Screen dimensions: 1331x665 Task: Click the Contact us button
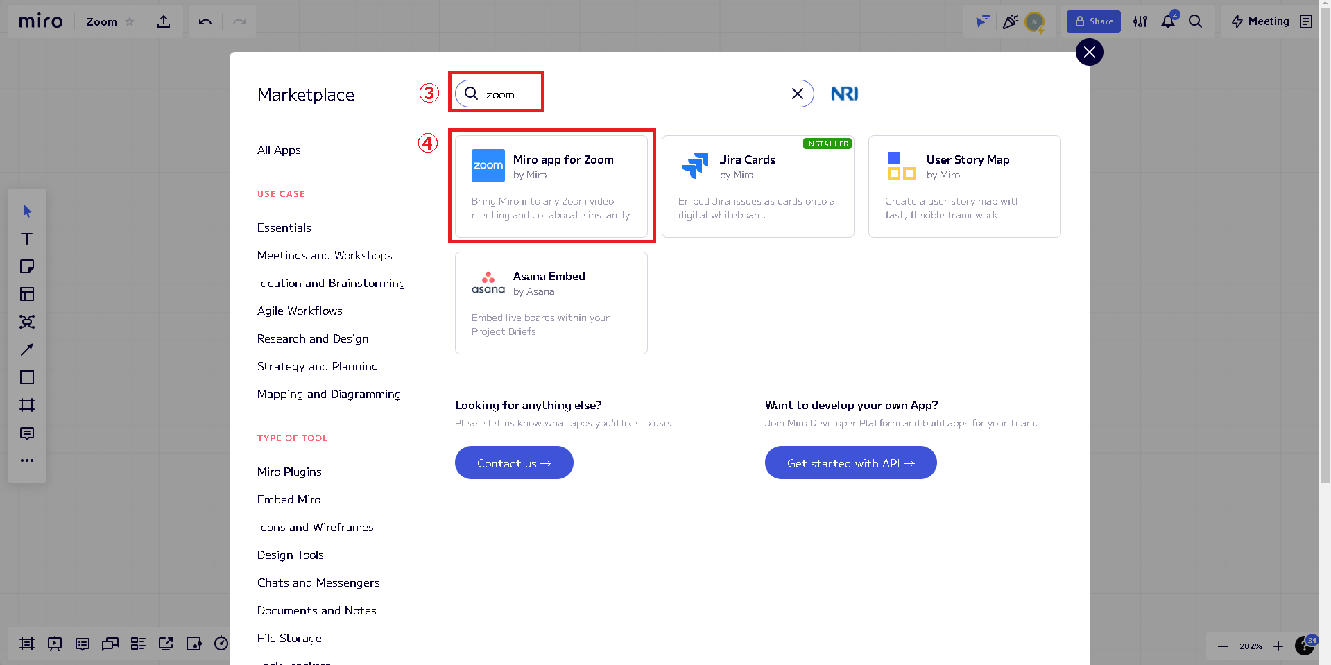coord(514,463)
